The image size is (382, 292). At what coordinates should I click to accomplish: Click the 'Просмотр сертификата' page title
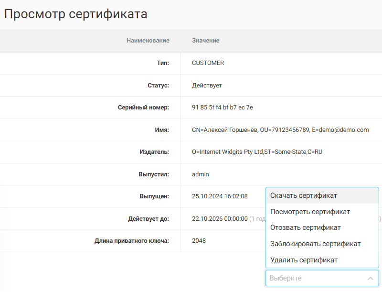pos(76,14)
